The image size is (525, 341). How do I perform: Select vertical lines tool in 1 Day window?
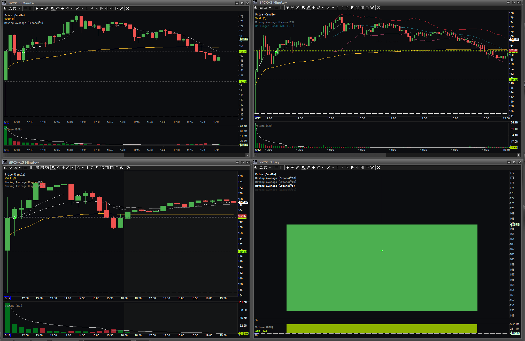pos(281,168)
